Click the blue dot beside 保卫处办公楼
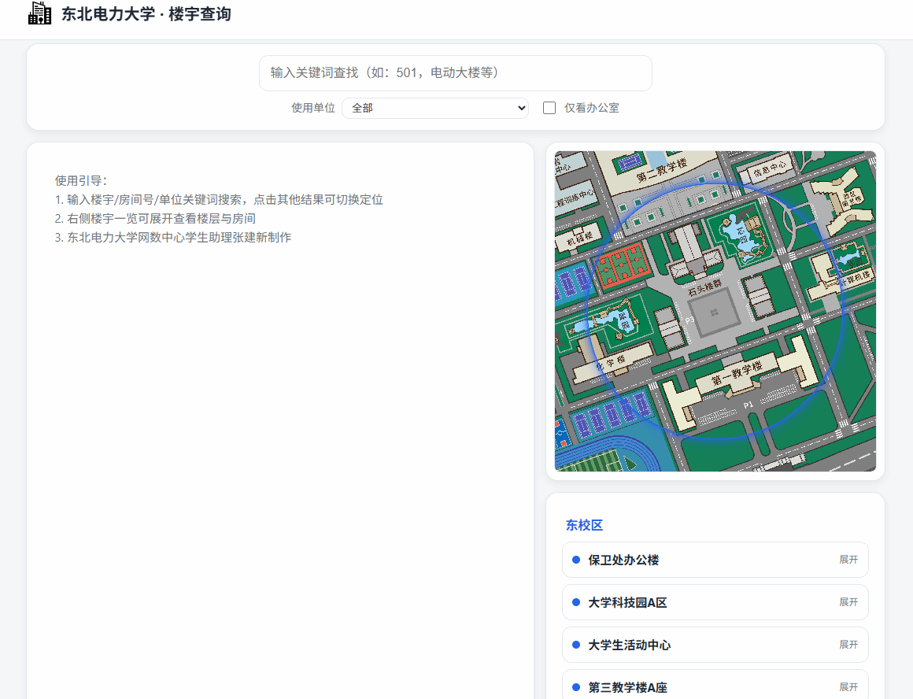The image size is (913, 699). [576, 560]
